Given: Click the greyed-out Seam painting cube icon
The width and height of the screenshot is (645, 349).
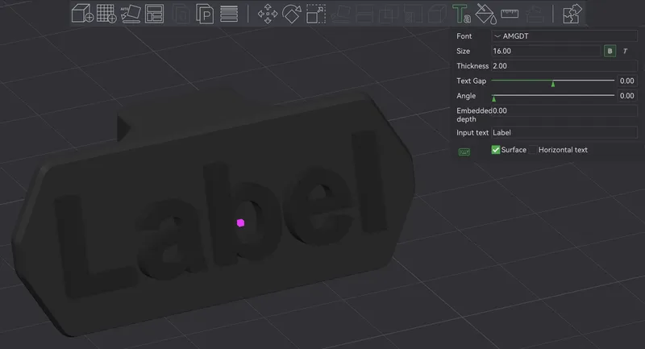Looking at the screenshot, I should tap(437, 14).
